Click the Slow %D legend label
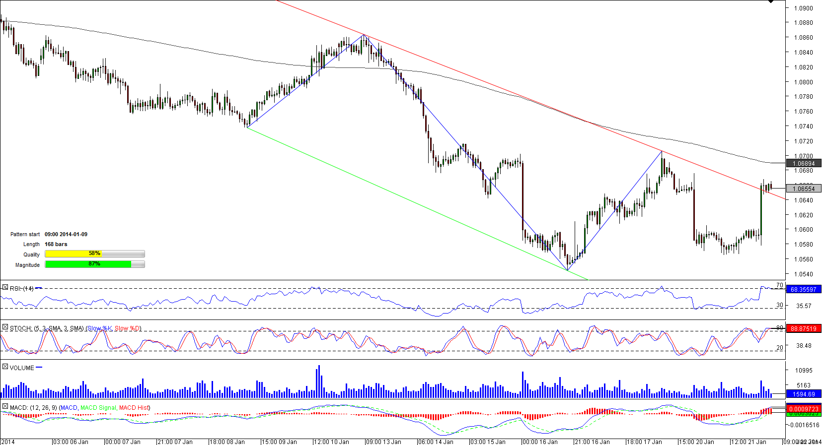The image size is (822, 445). coord(127,328)
